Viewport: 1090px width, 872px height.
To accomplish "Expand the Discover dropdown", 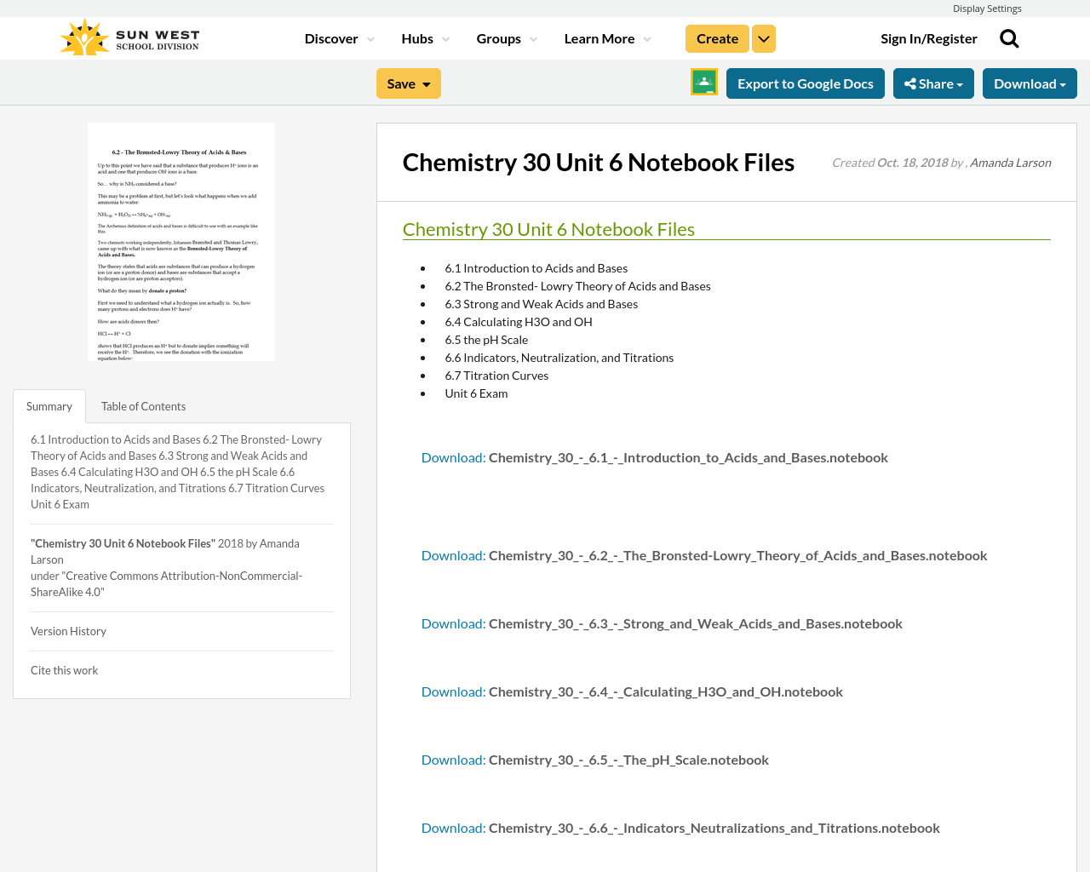I will coord(337,37).
